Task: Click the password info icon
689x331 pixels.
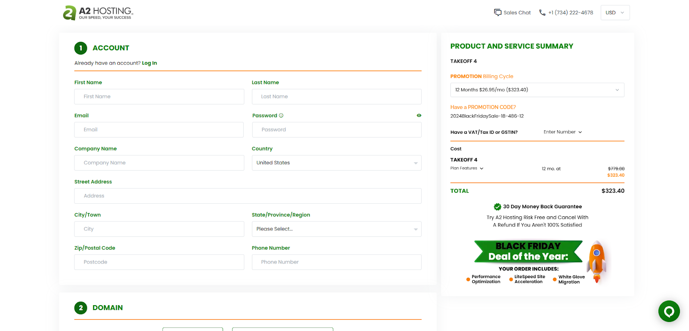Action: pos(281,116)
